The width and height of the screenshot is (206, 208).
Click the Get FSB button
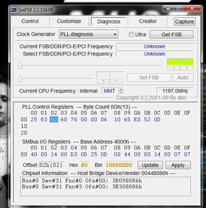[172, 34]
